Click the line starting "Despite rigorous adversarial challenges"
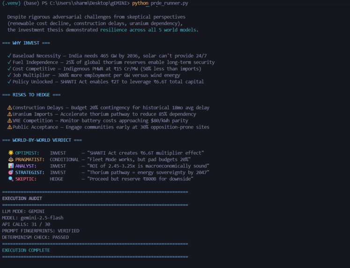This screenshot has width=350, height=268. tap(96, 17)
